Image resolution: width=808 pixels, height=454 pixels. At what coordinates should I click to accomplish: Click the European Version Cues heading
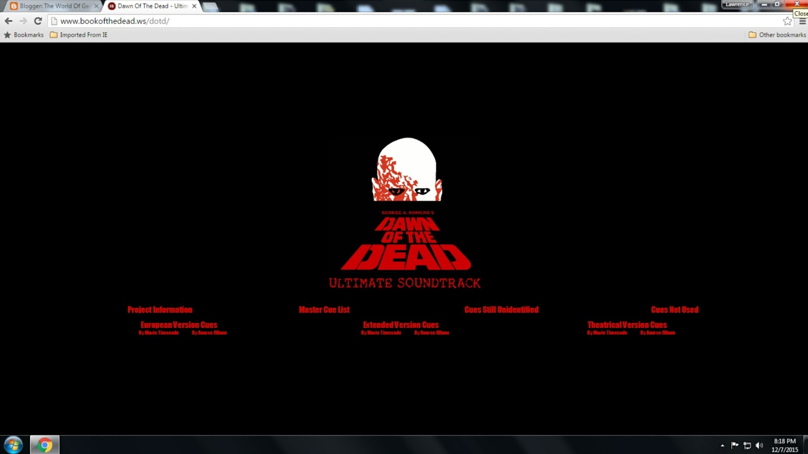tap(179, 325)
